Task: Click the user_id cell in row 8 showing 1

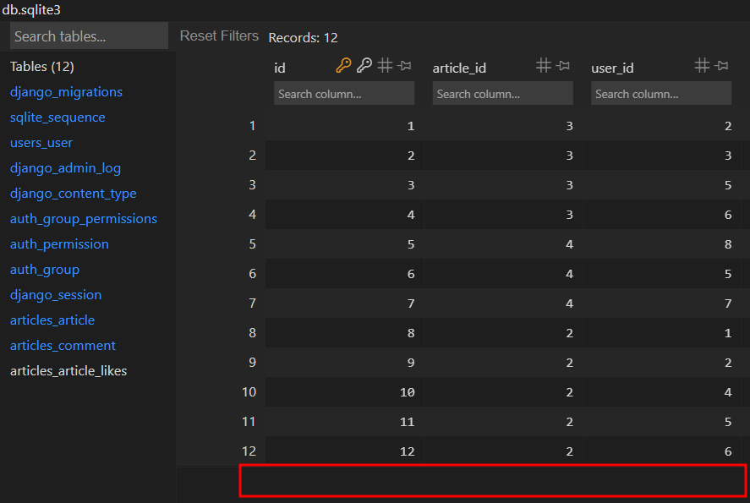Action: coord(662,333)
